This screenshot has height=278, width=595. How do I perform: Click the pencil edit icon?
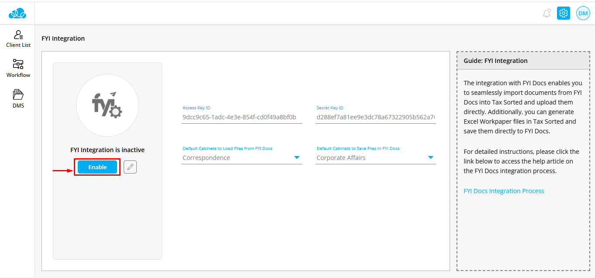[130, 167]
